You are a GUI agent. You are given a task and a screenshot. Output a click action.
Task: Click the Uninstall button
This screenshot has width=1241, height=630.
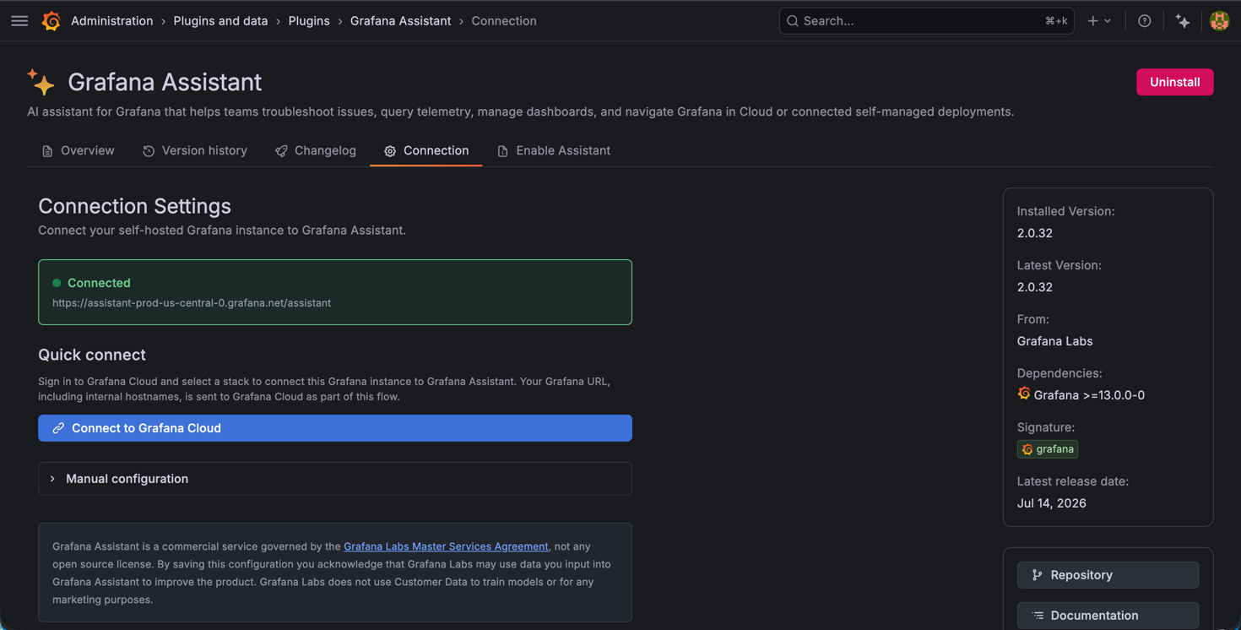point(1174,82)
